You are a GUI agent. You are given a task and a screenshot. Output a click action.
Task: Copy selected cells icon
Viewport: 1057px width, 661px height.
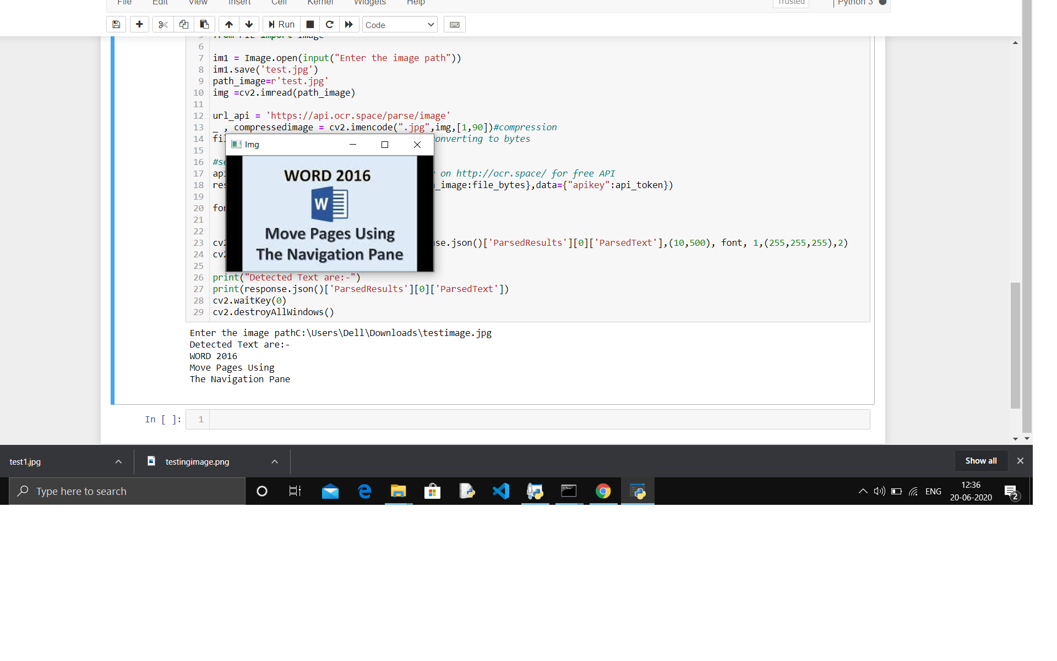[x=184, y=25]
